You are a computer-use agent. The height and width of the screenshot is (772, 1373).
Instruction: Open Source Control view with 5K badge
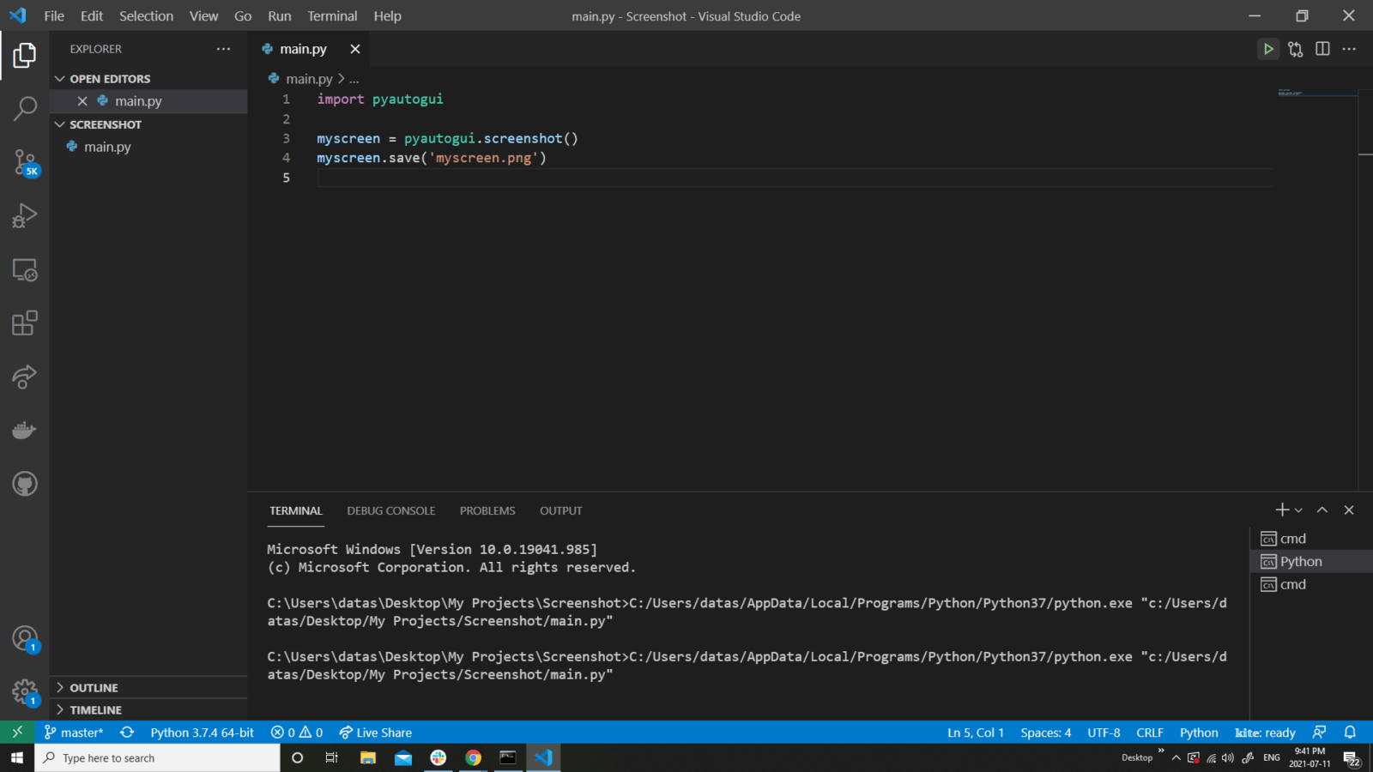(24, 162)
